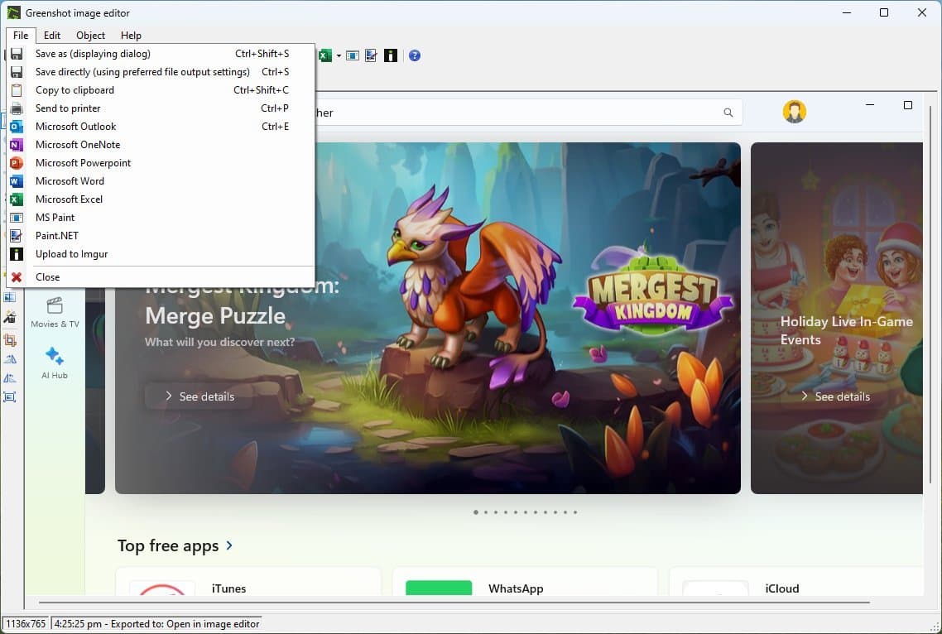
Task: Select the Crop tool in the left sidebar
Action: [11, 339]
